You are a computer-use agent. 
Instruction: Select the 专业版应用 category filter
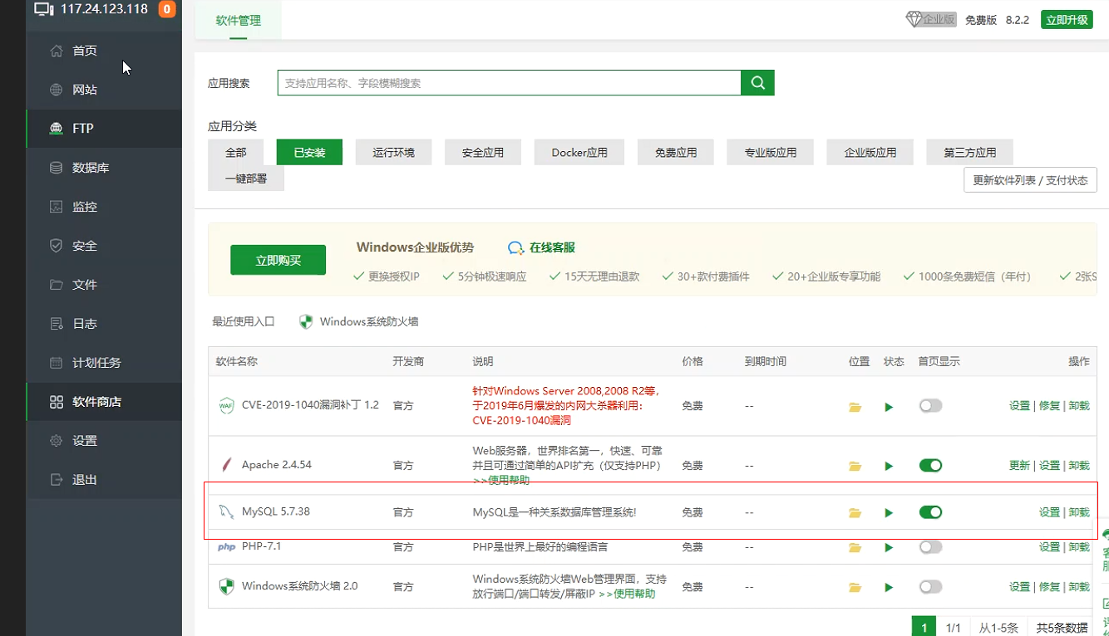click(x=770, y=153)
